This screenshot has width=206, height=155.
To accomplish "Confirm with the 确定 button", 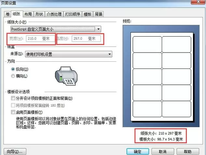I will [x=138, y=152].
